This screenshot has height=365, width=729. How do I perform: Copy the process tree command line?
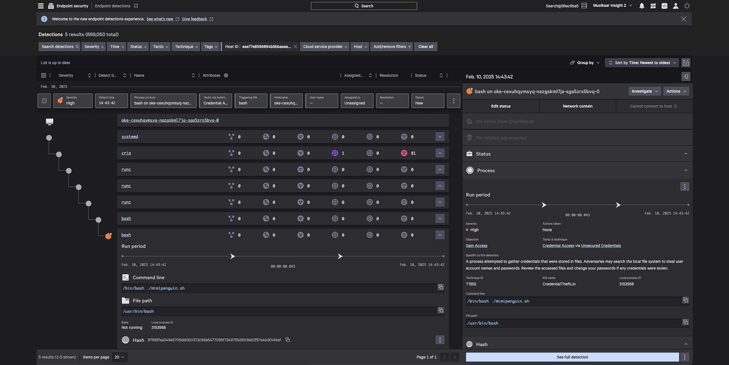pyautogui.click(x=441, y=287)
